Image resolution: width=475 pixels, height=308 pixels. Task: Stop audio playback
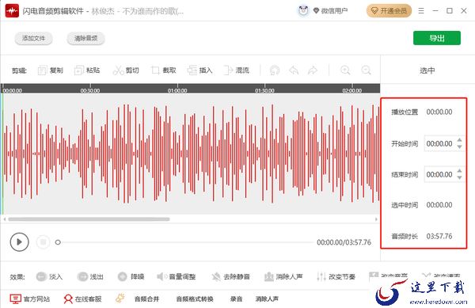click(x=43, y=242)
